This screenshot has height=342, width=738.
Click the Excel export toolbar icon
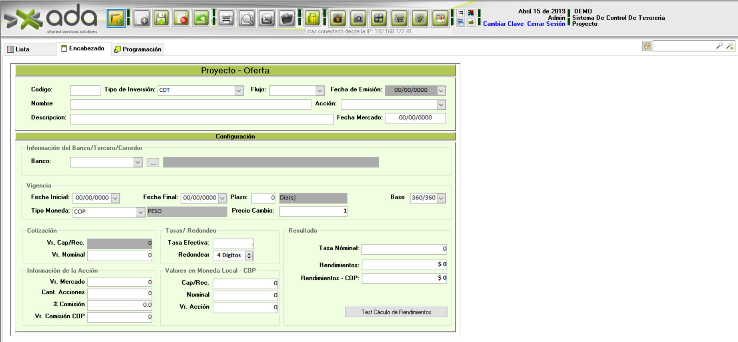click(267, 18)
